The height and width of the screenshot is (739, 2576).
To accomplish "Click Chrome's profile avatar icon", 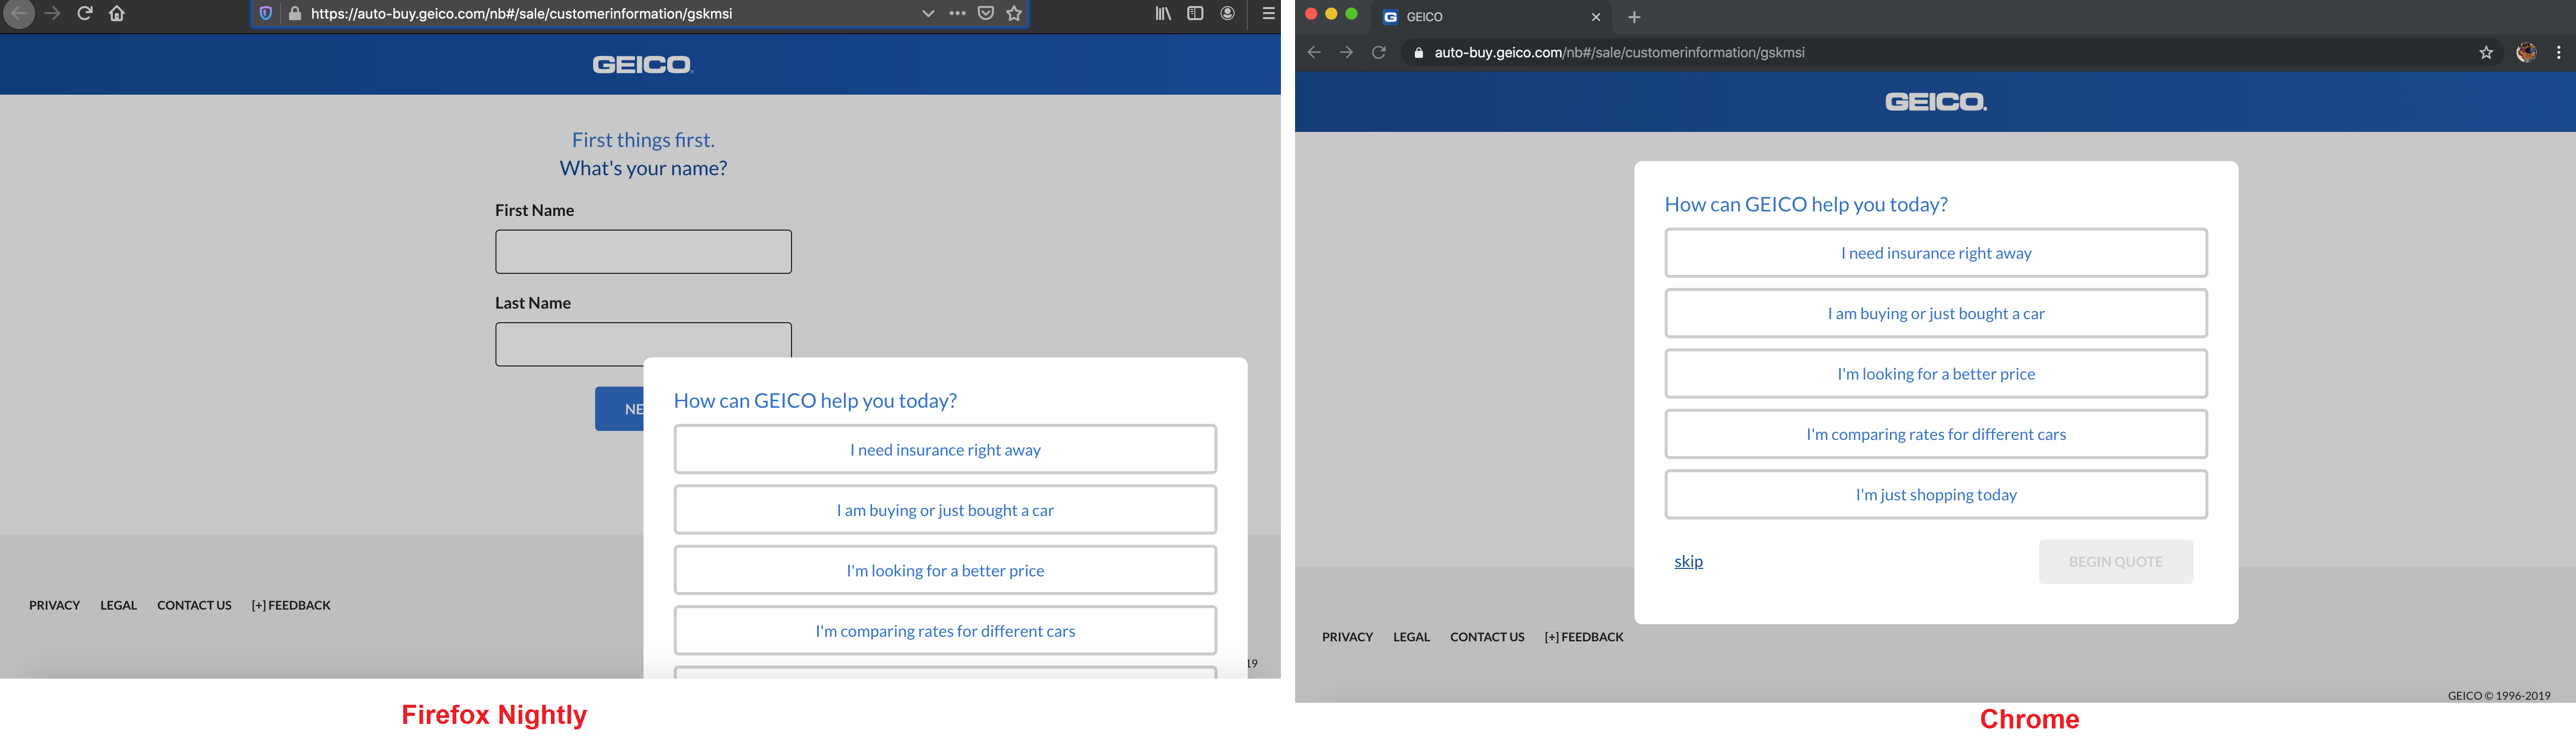I will (2528, 52).
